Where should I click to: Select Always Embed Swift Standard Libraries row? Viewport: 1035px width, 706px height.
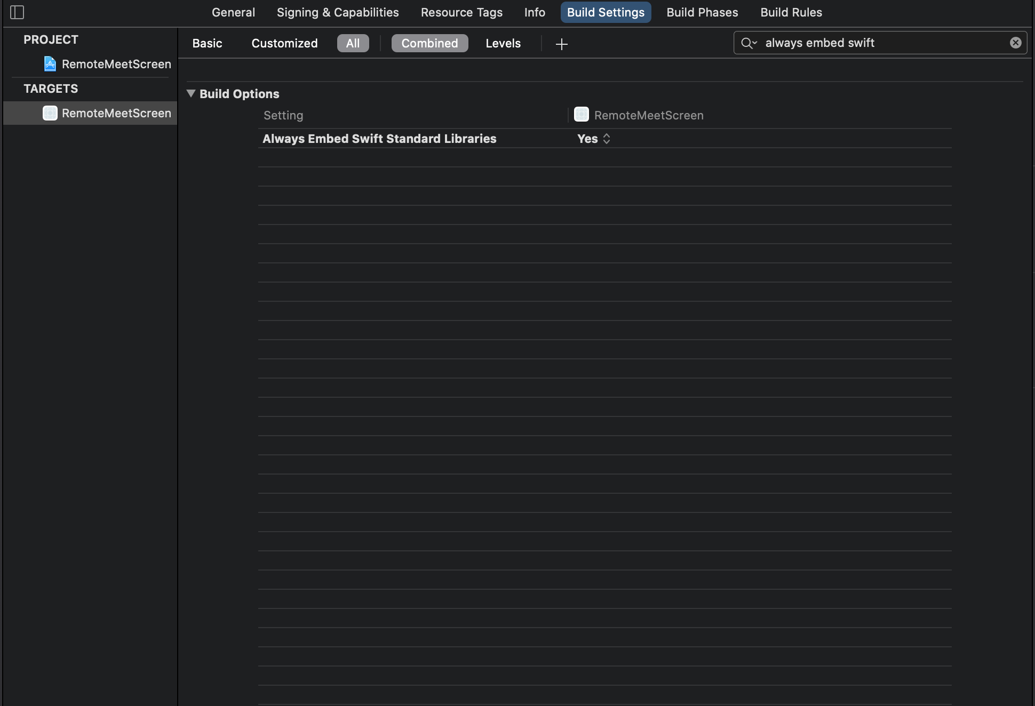(x=379, y=139)
